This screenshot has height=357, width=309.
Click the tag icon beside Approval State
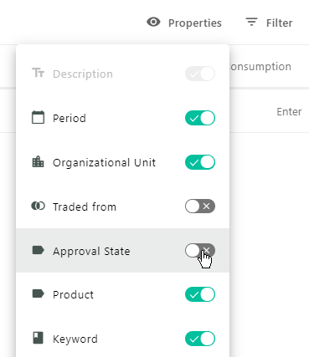tap(38, 250)
